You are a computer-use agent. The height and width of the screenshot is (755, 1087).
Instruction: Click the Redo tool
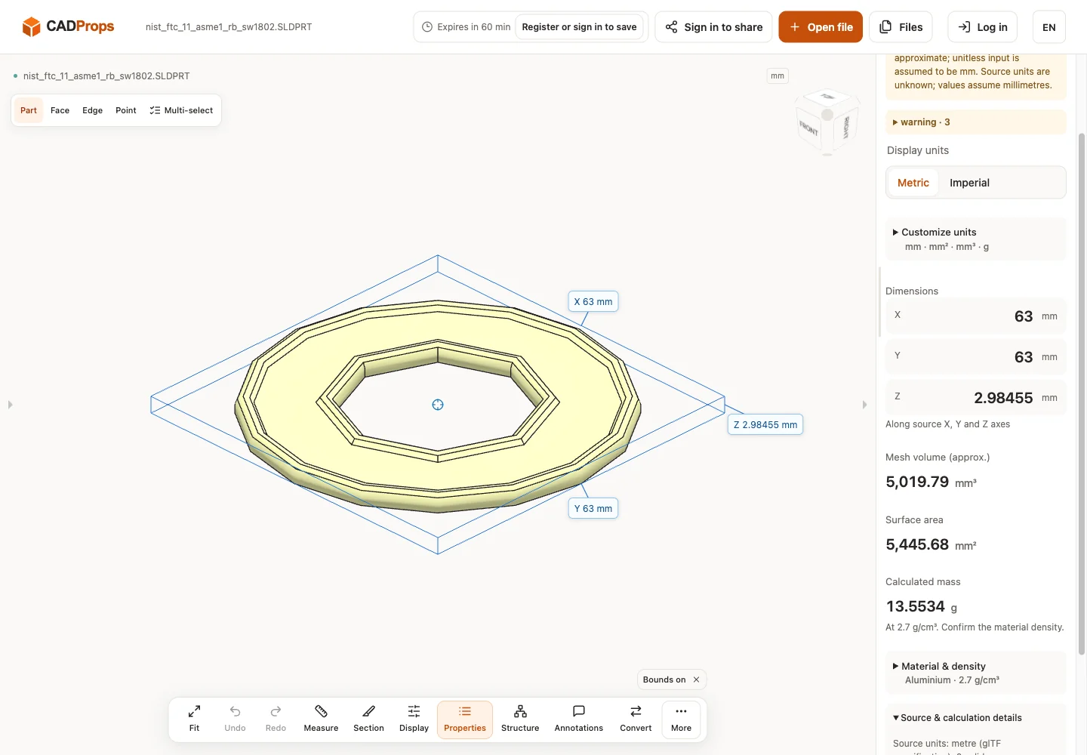[x=276, y=718]
